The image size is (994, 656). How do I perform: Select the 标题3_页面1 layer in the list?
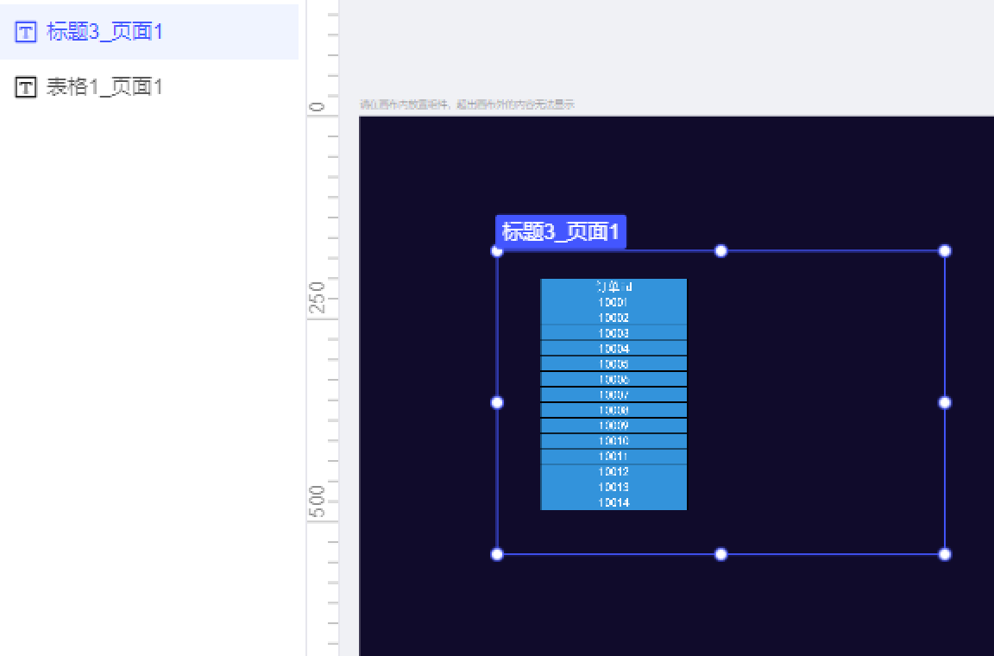click(x=149, y=32)
